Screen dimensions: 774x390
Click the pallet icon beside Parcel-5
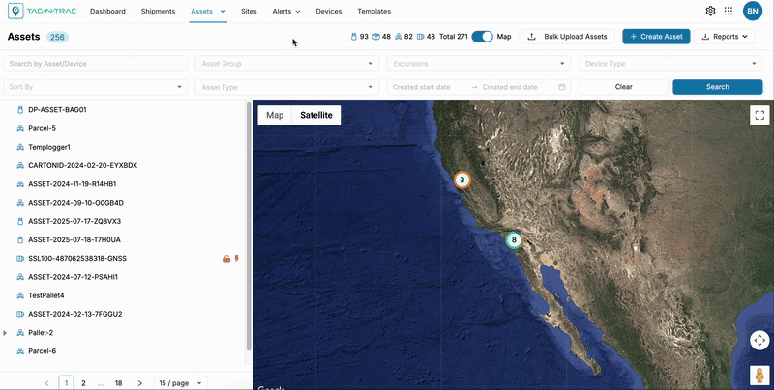pyautogui.click(x=20, y=128)
